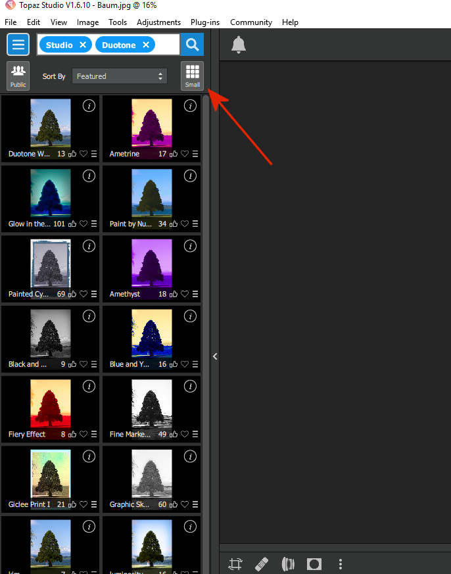Switch grid size with the Small button
This screenshot has width=451, height=574.
192,76
